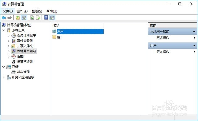Select 设备管理器 in the tree
This screenshot has width=198, height=121.
coord(25,62)
